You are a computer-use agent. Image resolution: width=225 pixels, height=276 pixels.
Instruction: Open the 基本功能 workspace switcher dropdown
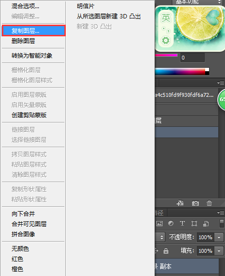(x=198, y=2)
